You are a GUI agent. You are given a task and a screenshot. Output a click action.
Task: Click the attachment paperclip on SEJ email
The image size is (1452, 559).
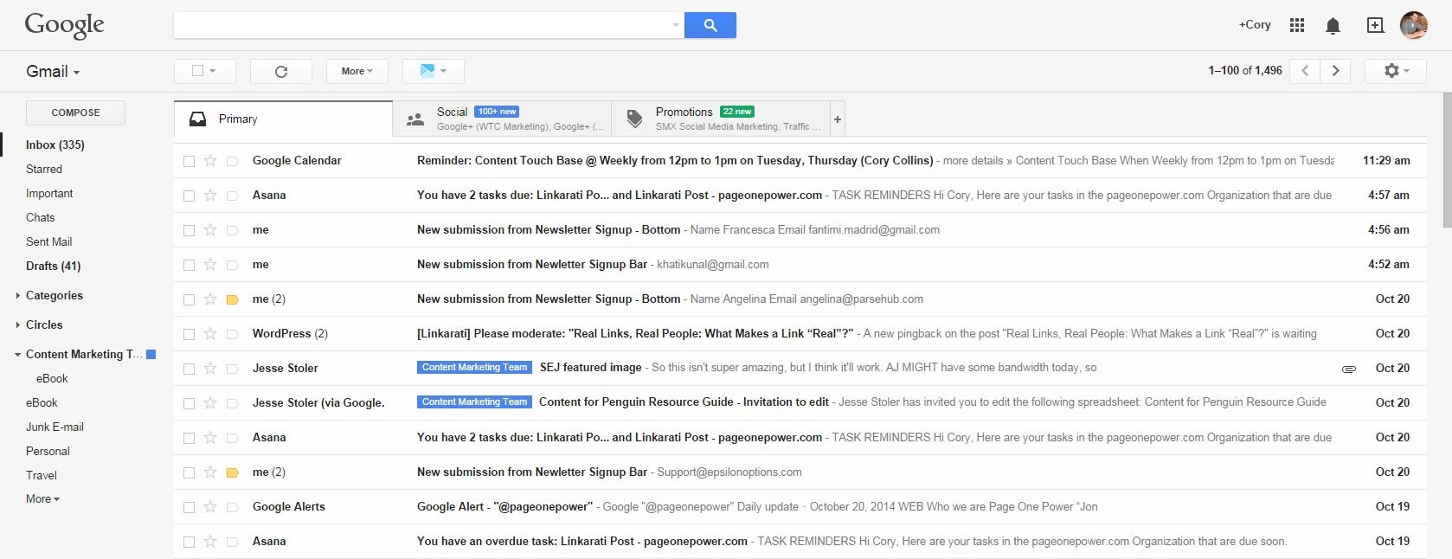[x=1348, y=369]
